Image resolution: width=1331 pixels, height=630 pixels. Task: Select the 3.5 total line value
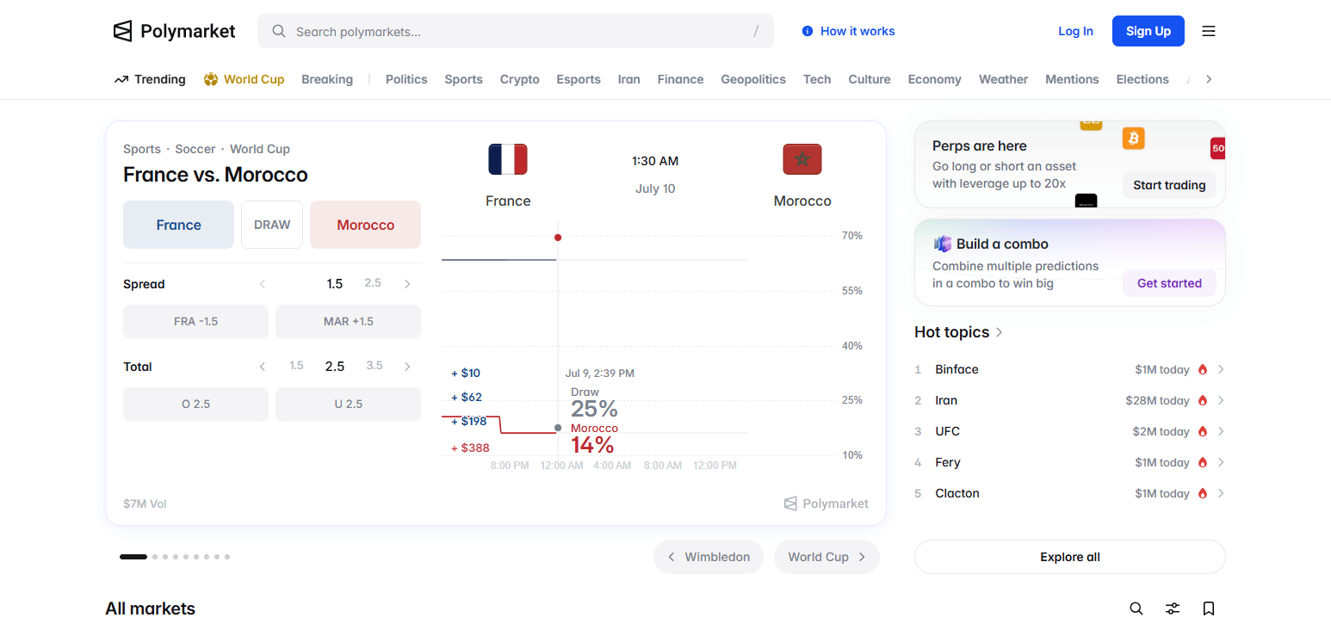[x=375, y=366]
